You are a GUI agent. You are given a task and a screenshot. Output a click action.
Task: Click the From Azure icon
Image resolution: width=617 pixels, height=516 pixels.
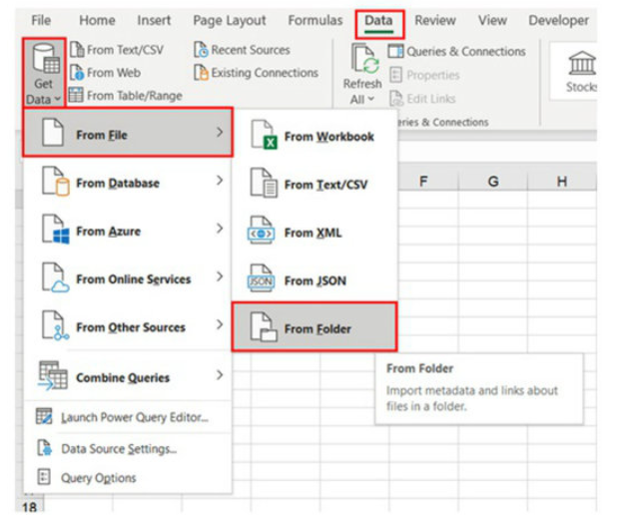[56, 229]
